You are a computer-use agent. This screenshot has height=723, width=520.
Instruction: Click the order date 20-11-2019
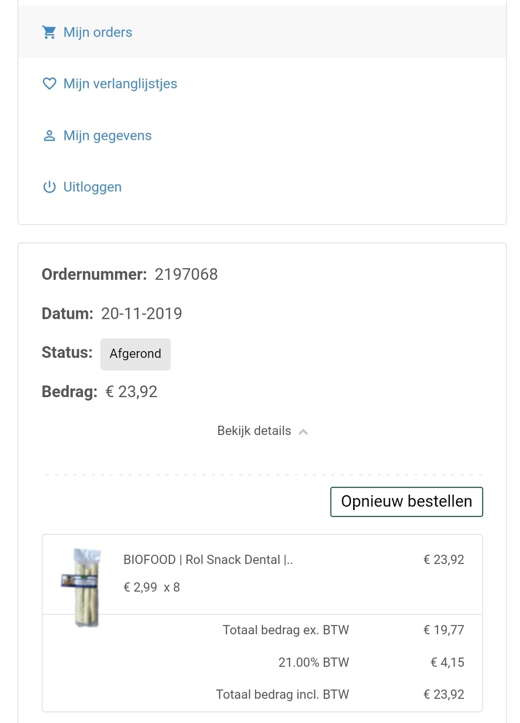[142, 313]
